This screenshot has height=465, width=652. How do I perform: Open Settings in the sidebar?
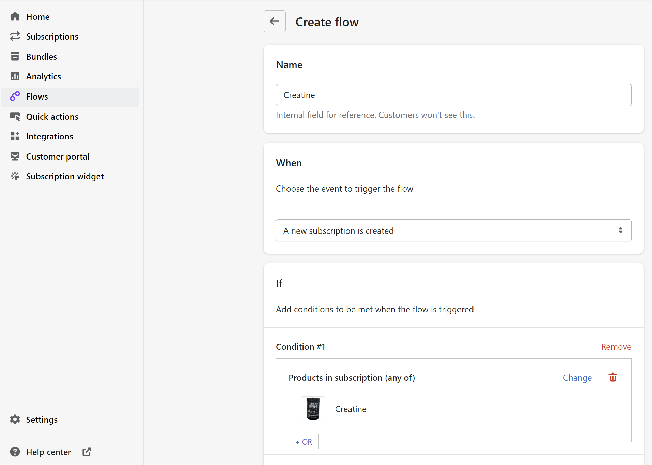[x=42, y=420]
